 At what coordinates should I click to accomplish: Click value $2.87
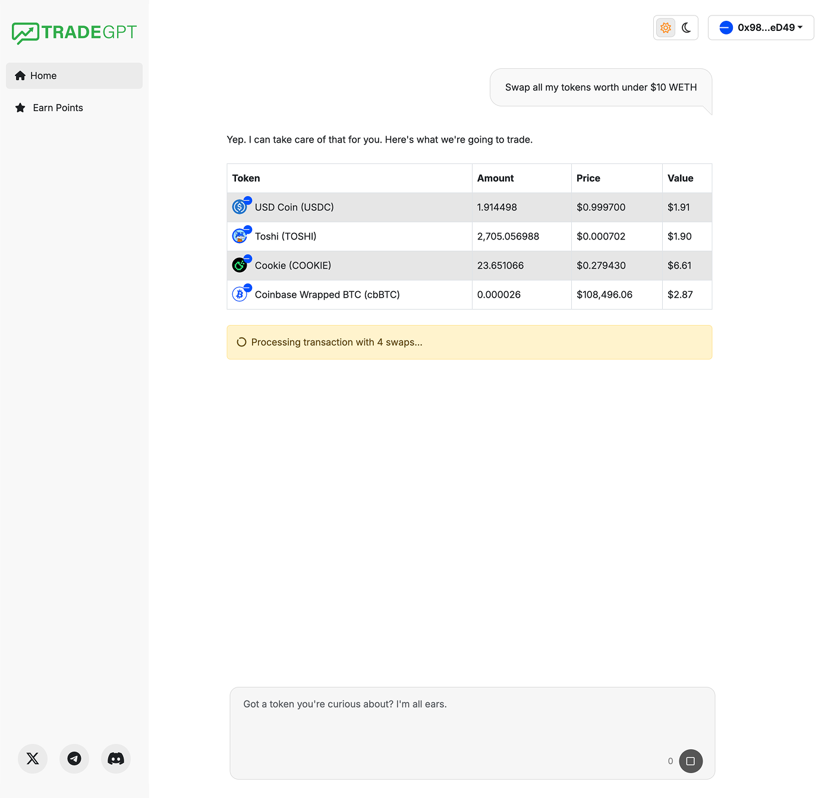point(680,295)
